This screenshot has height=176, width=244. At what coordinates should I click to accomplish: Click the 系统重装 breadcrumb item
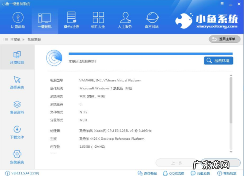tap(34, 40)
